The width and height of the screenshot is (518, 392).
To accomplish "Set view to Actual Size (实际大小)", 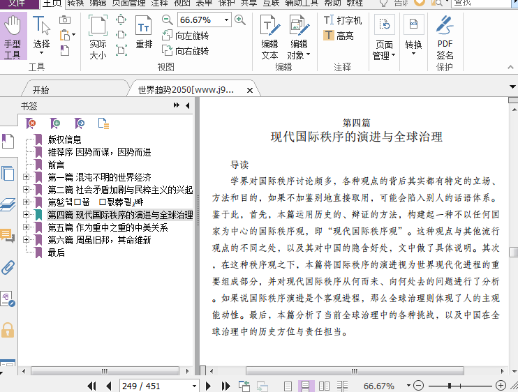I will (98, 37).
